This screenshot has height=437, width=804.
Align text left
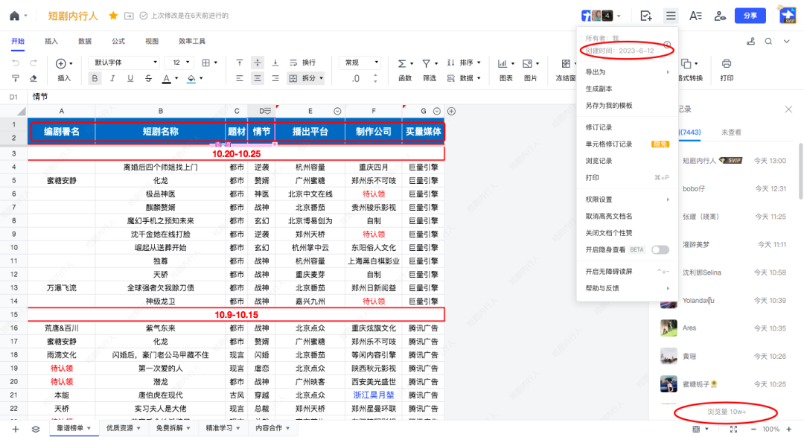click(x=240, y=78)
